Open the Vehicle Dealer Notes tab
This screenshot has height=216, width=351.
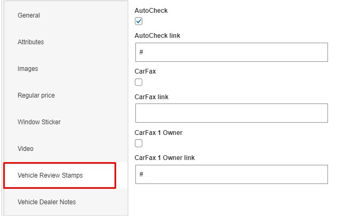(47, 202)
